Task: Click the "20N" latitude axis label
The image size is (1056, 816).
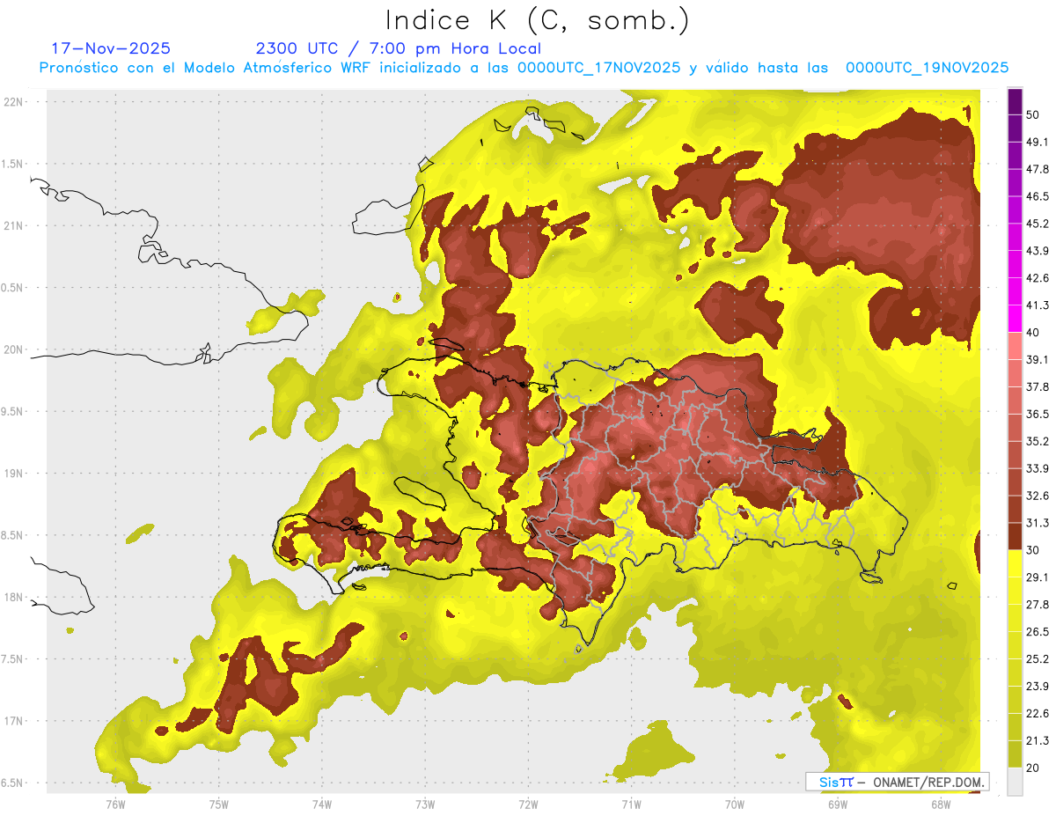Action: coord(12,349)
